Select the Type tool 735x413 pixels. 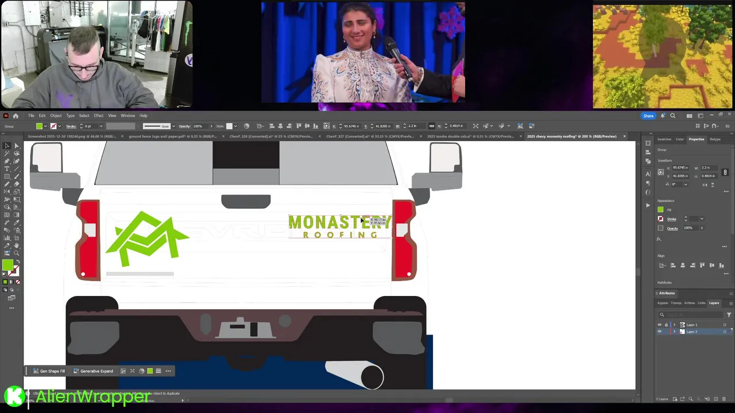pos(7,169)
